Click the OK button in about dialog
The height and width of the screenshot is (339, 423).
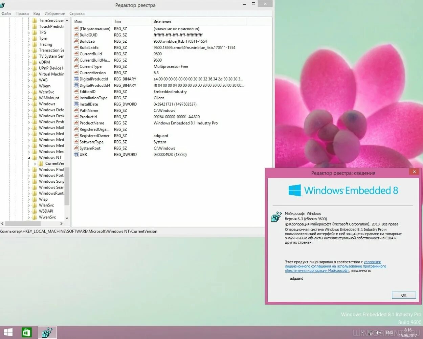(x=404, y=295)
